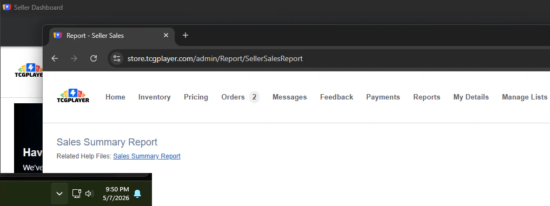Open the Payments section
This screenshot has width=550, height=206.
[x=383, y=97]
